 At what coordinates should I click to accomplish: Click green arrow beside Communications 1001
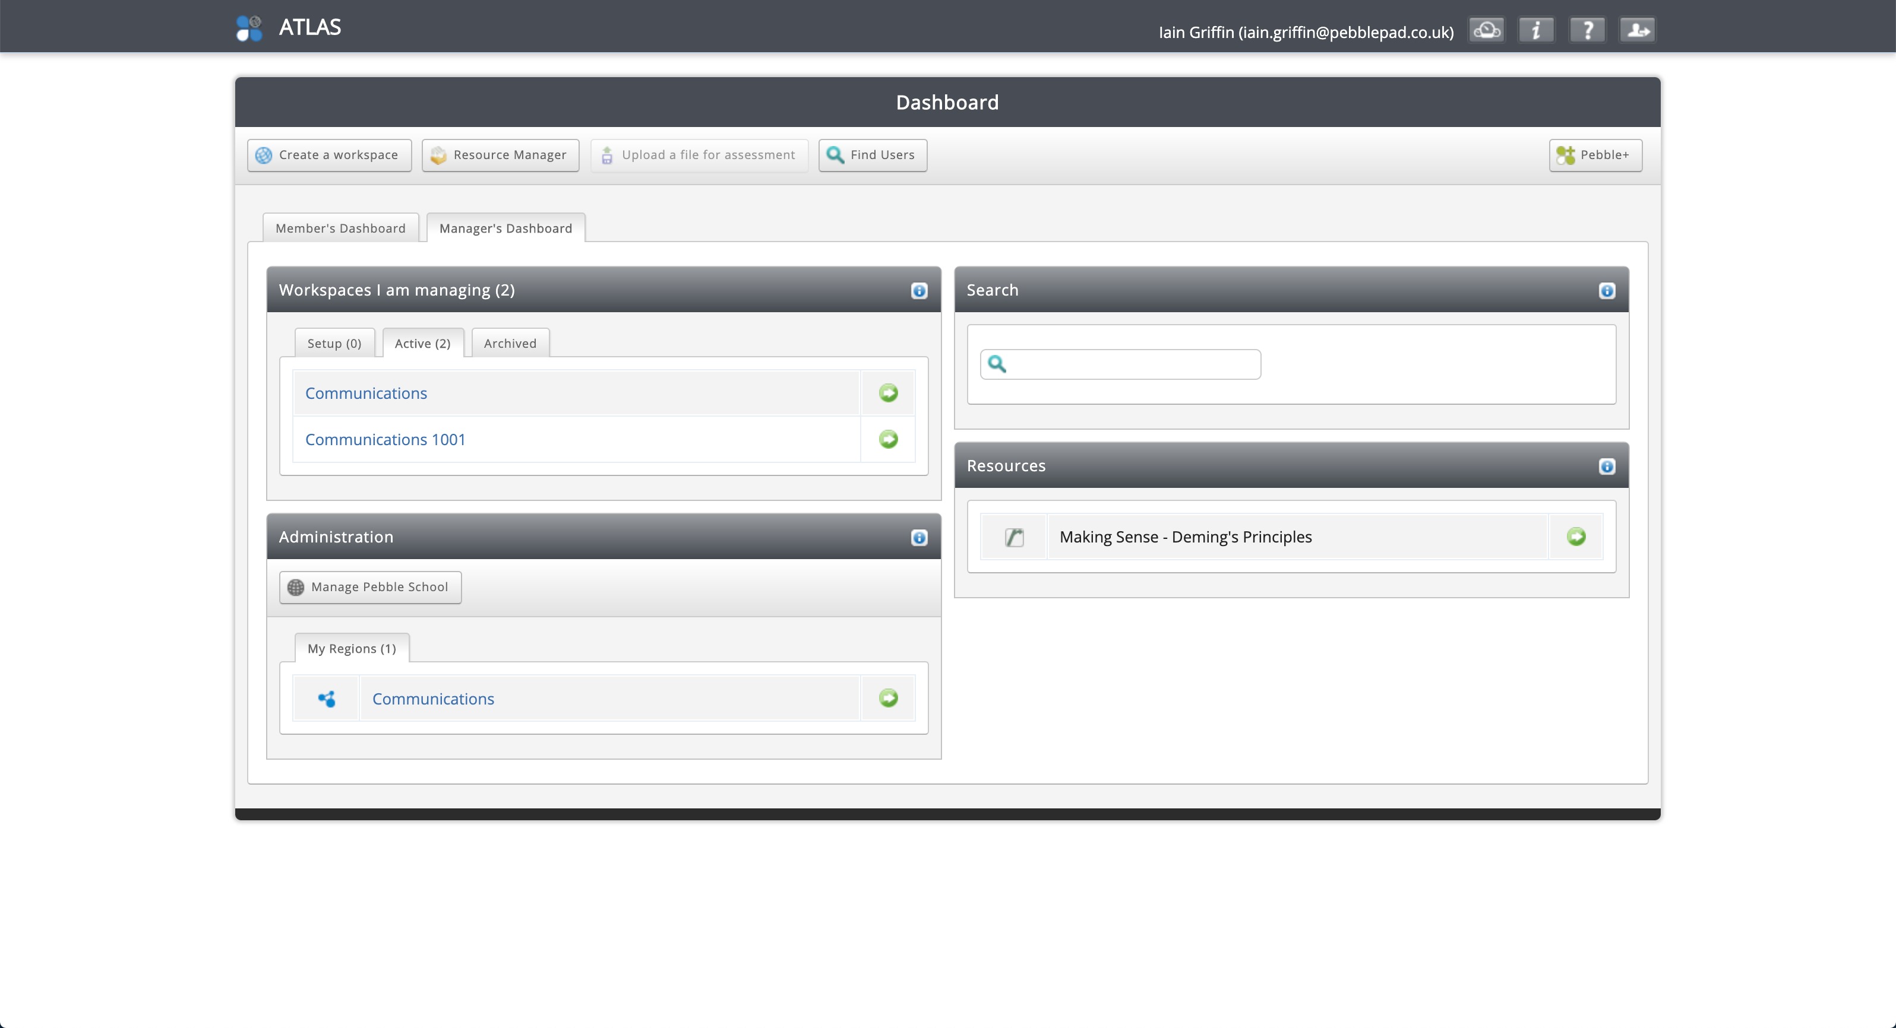coord(889,439)
